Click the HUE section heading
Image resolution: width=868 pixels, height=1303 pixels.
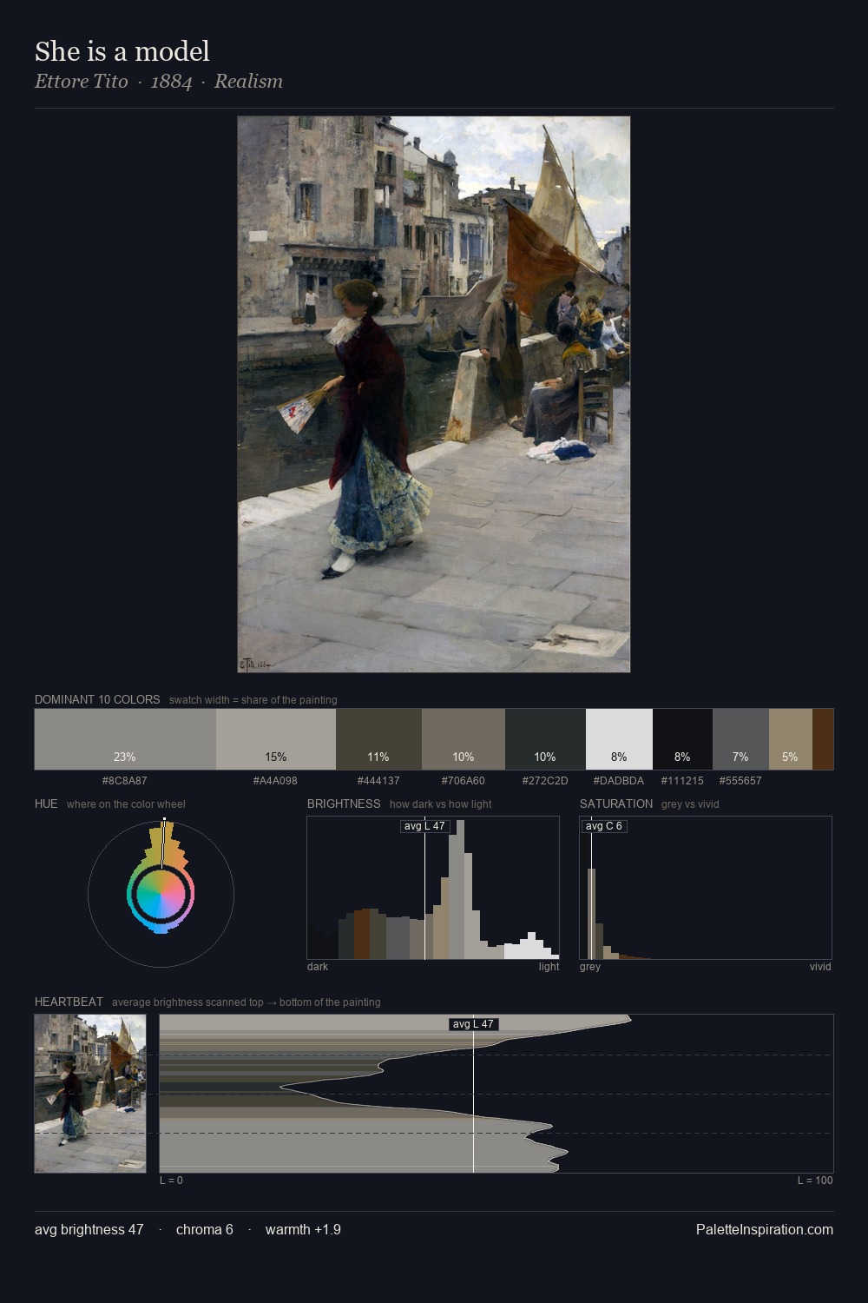46,804
